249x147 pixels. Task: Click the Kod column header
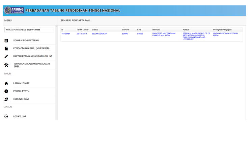(x=139, y=30)
